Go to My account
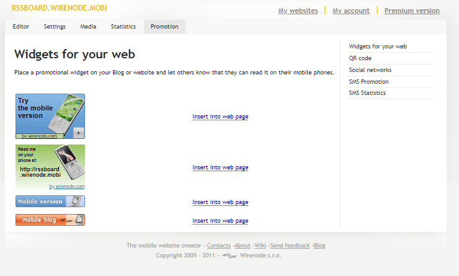 coord(351,11)
